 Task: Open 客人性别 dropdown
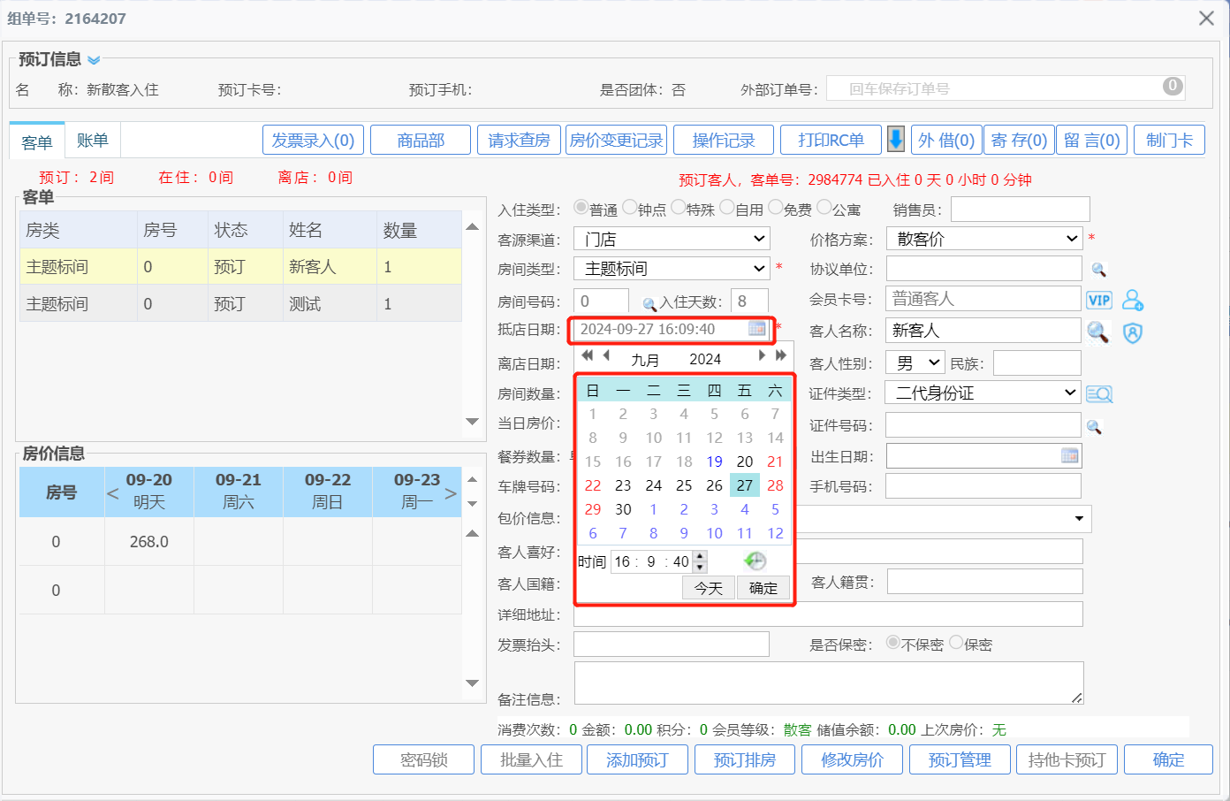(x=915, y=363)
